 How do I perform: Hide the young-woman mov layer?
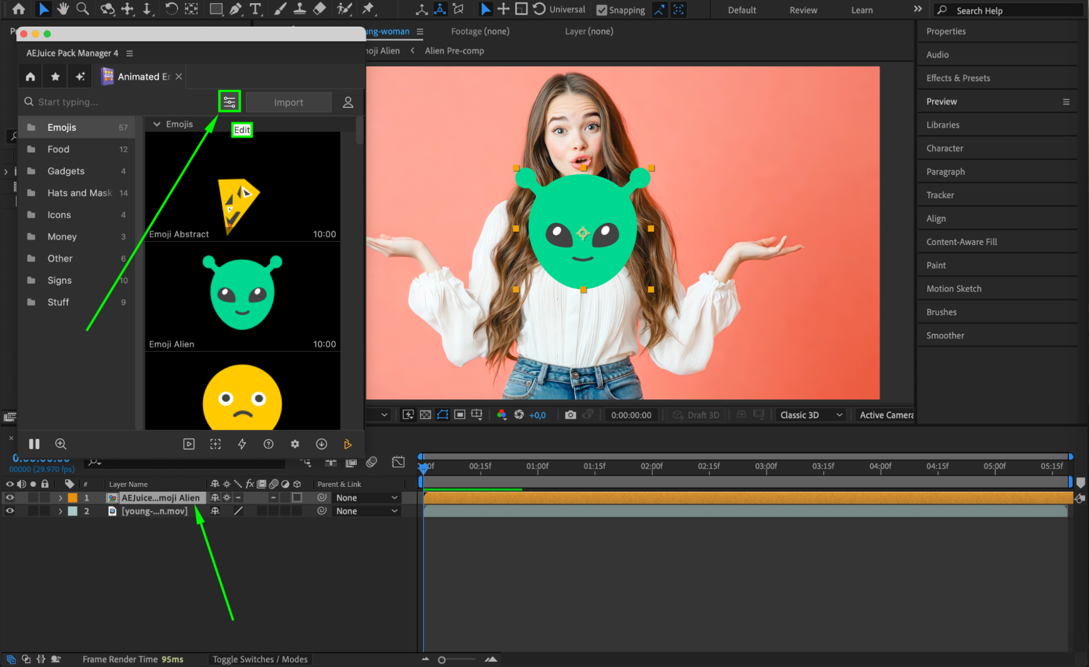pos(10,511)
